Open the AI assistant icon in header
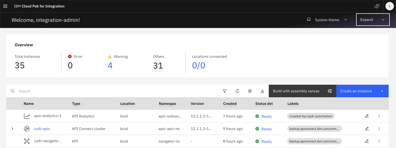396x148 pixels. tap(377, 6)
